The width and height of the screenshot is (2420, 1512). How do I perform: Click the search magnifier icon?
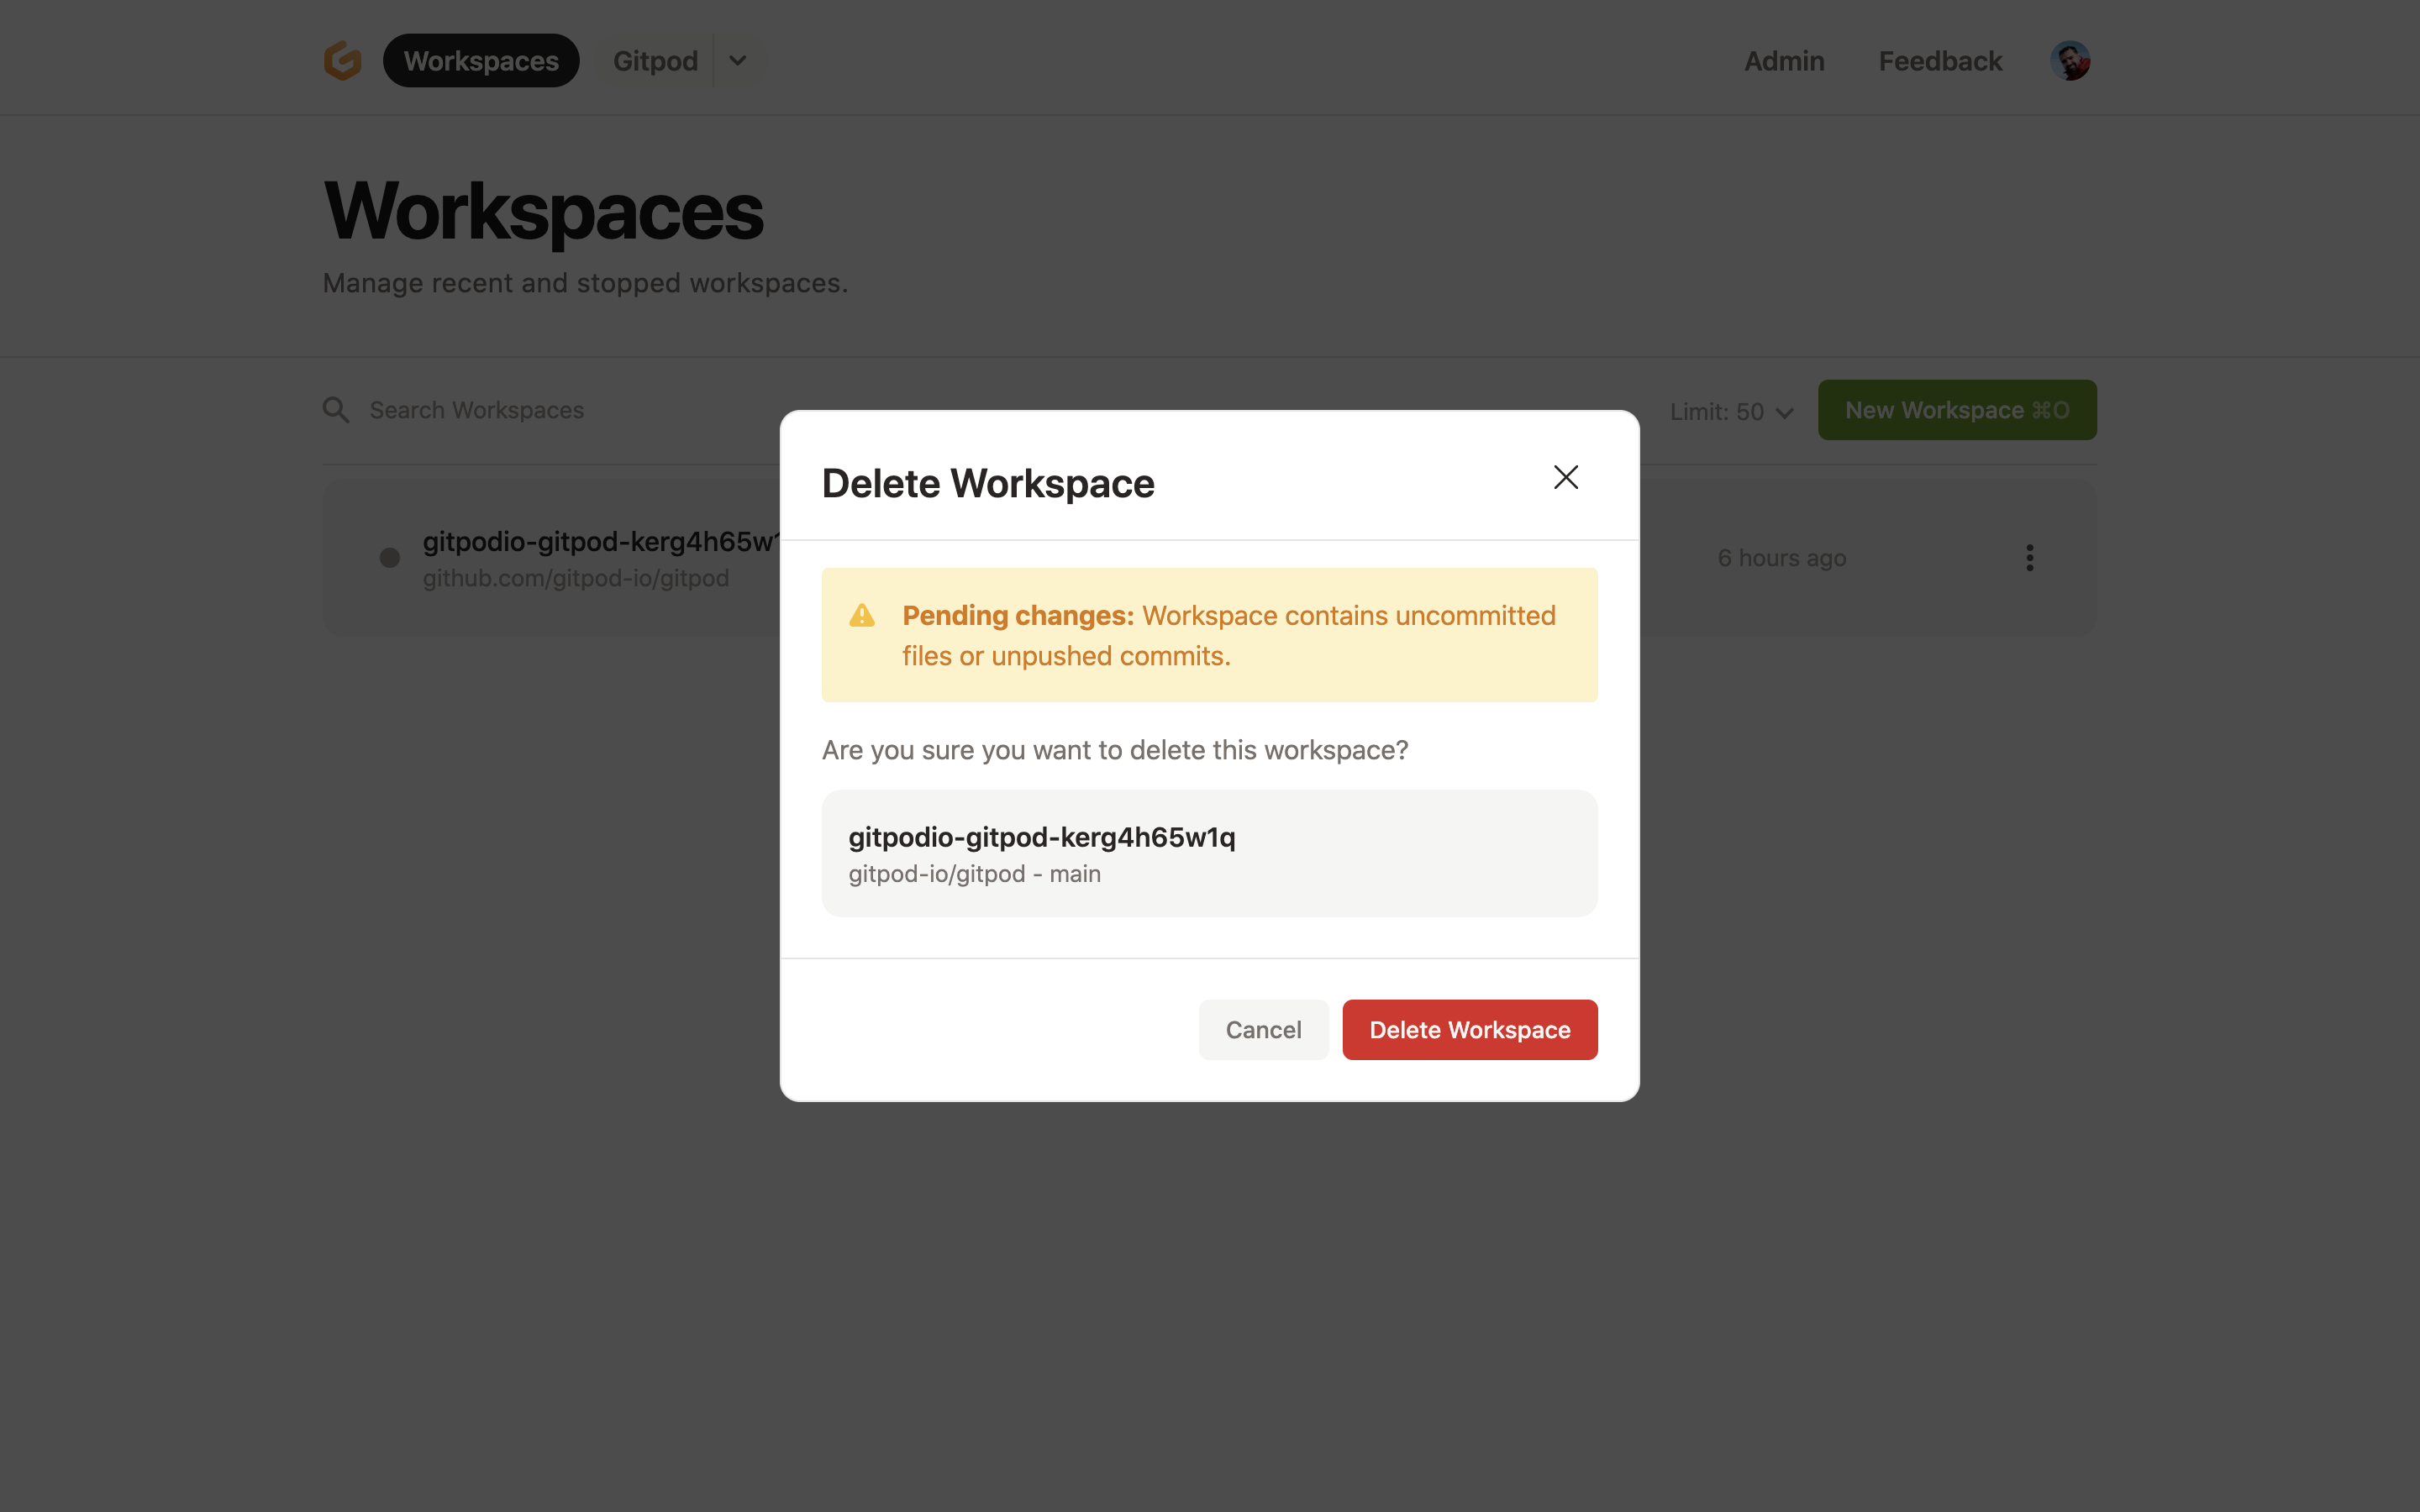pyautogui.click(x=336, y=410)
